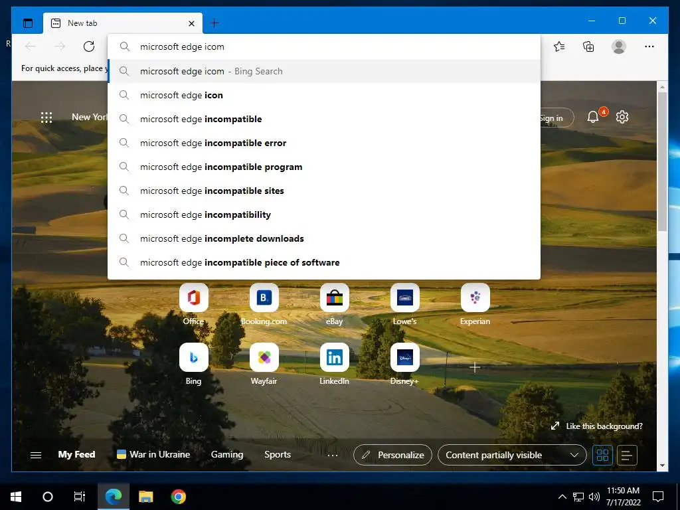Screen dimensions: 680x510
Task: Choose 'microsoft edge incompatible sites' suggestion
Action: tap(324, 191)
